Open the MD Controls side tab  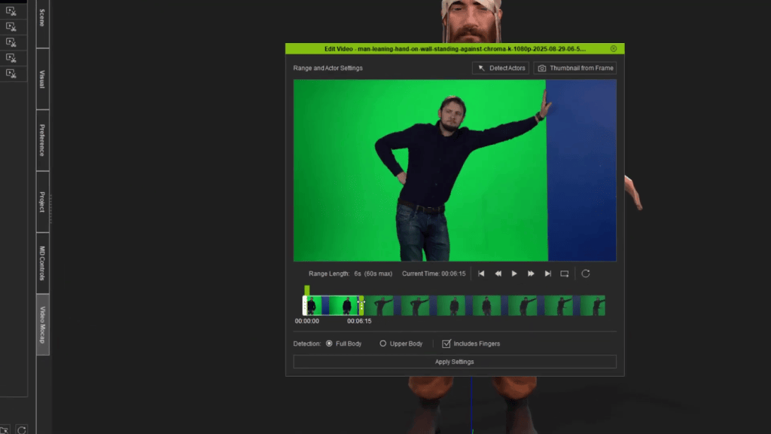[42, 263]
